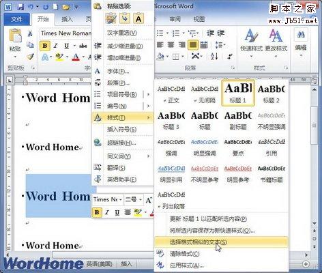Open the borders dropdown arrow
Viewport: 322px width, 273px height.
pyautogui.click(x=183, y=57)
